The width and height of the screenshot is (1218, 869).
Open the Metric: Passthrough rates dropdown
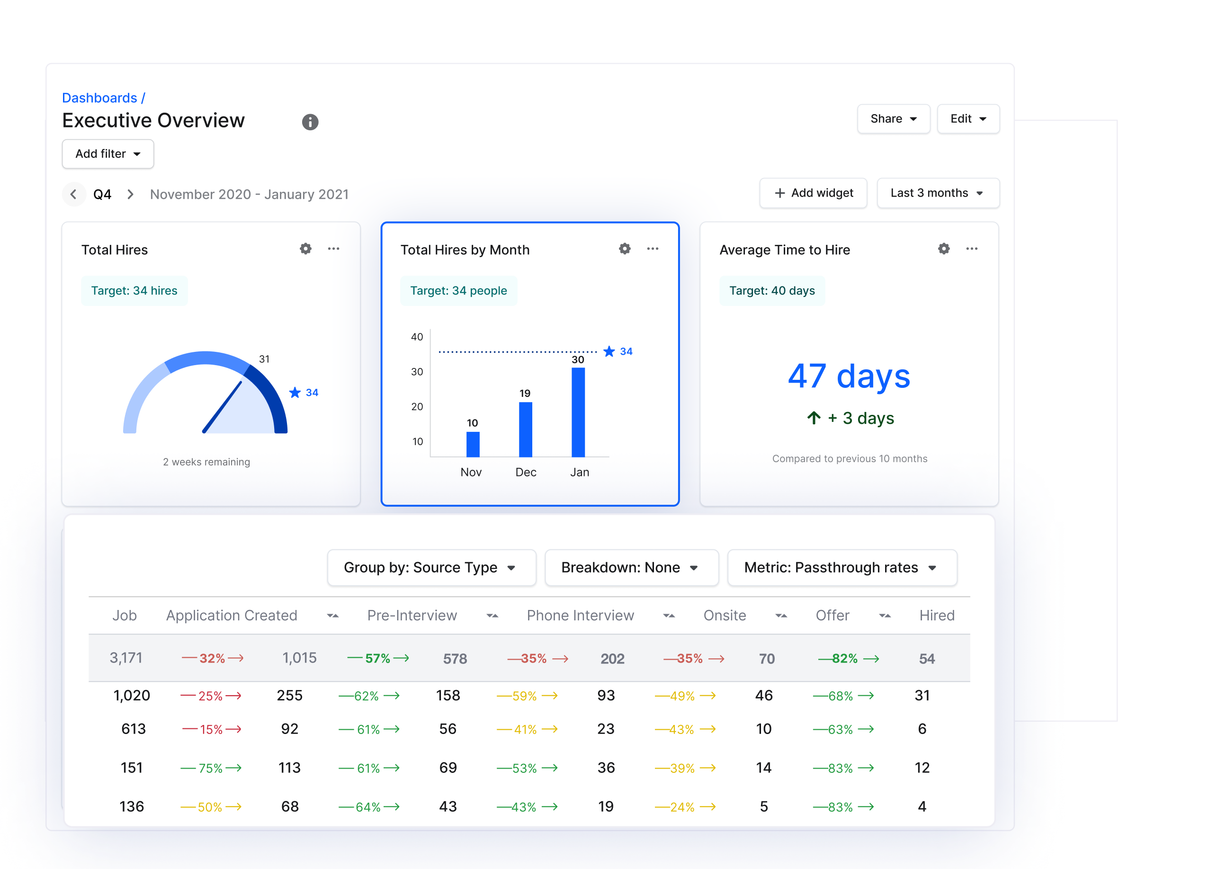coord(842,568)
